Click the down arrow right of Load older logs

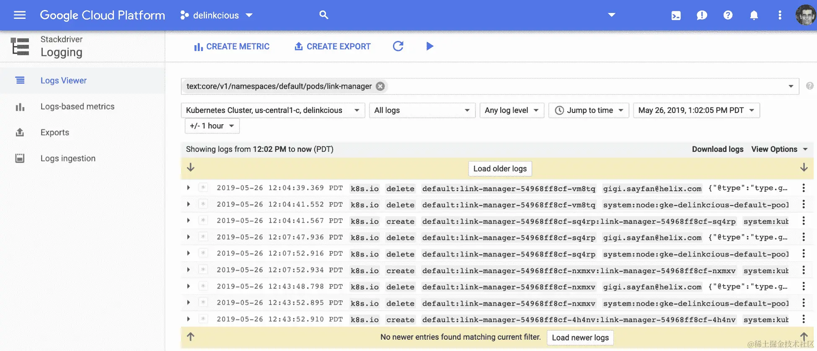[x=804, y=168]
